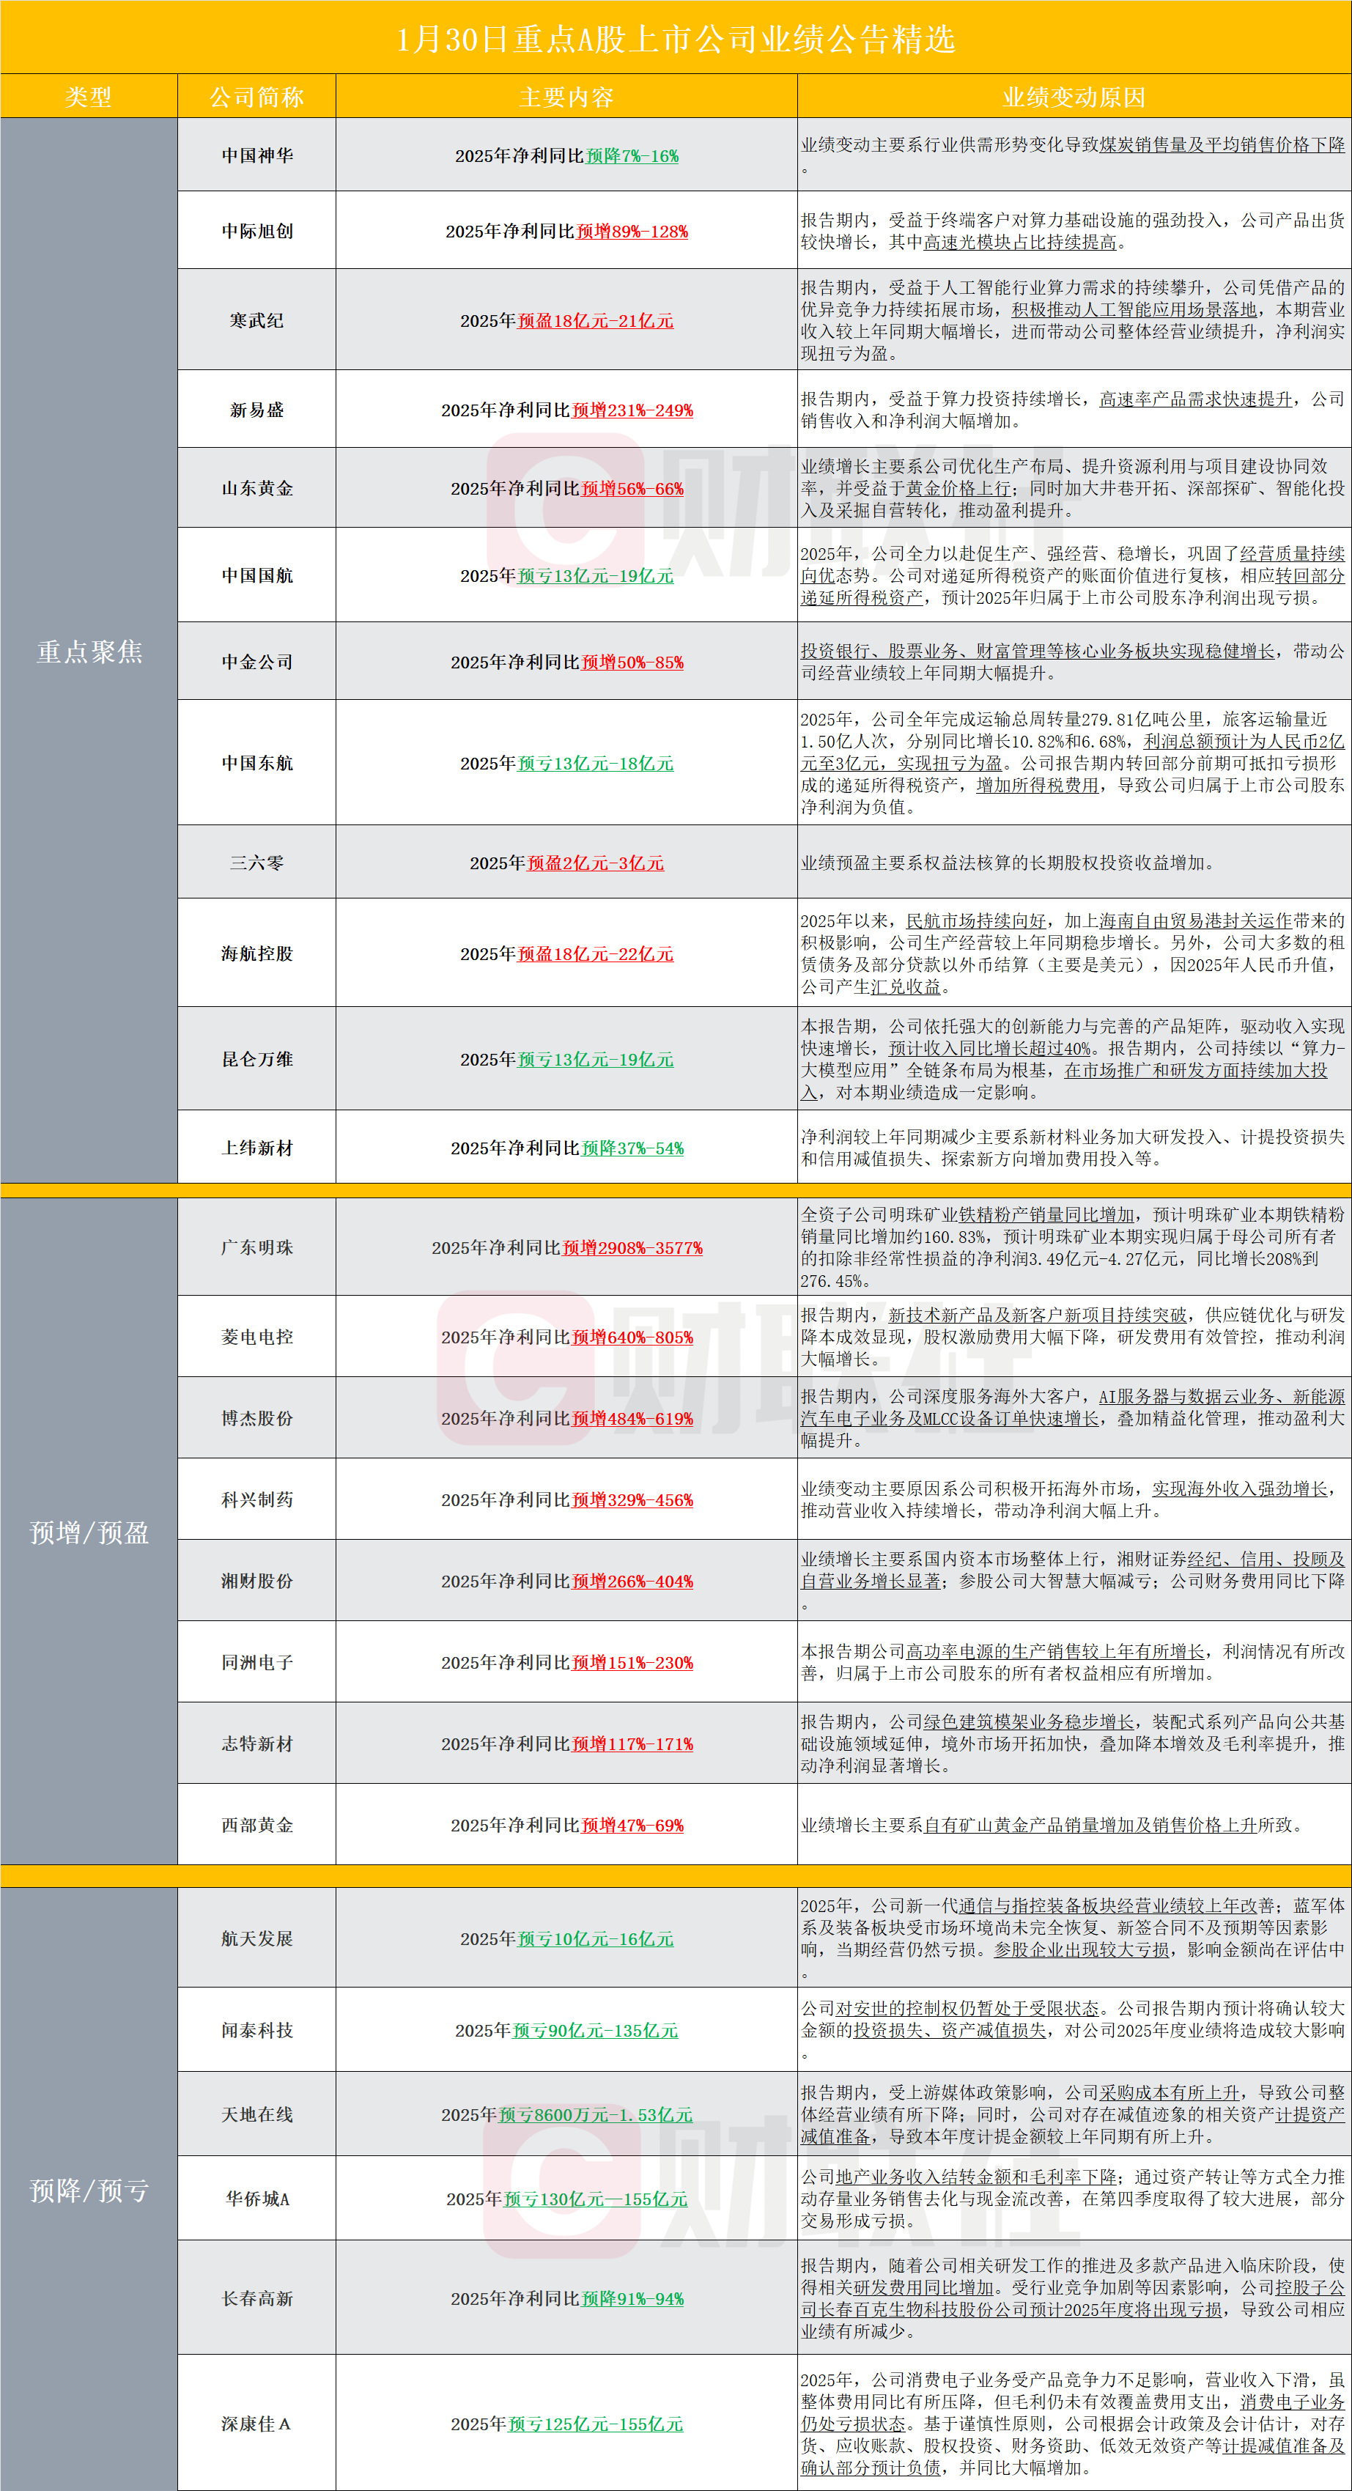Click the underlined 预降7%-16% for 中国神华
The height and width of the screenshot is (2491, 1352).
[x=632, y=155]
